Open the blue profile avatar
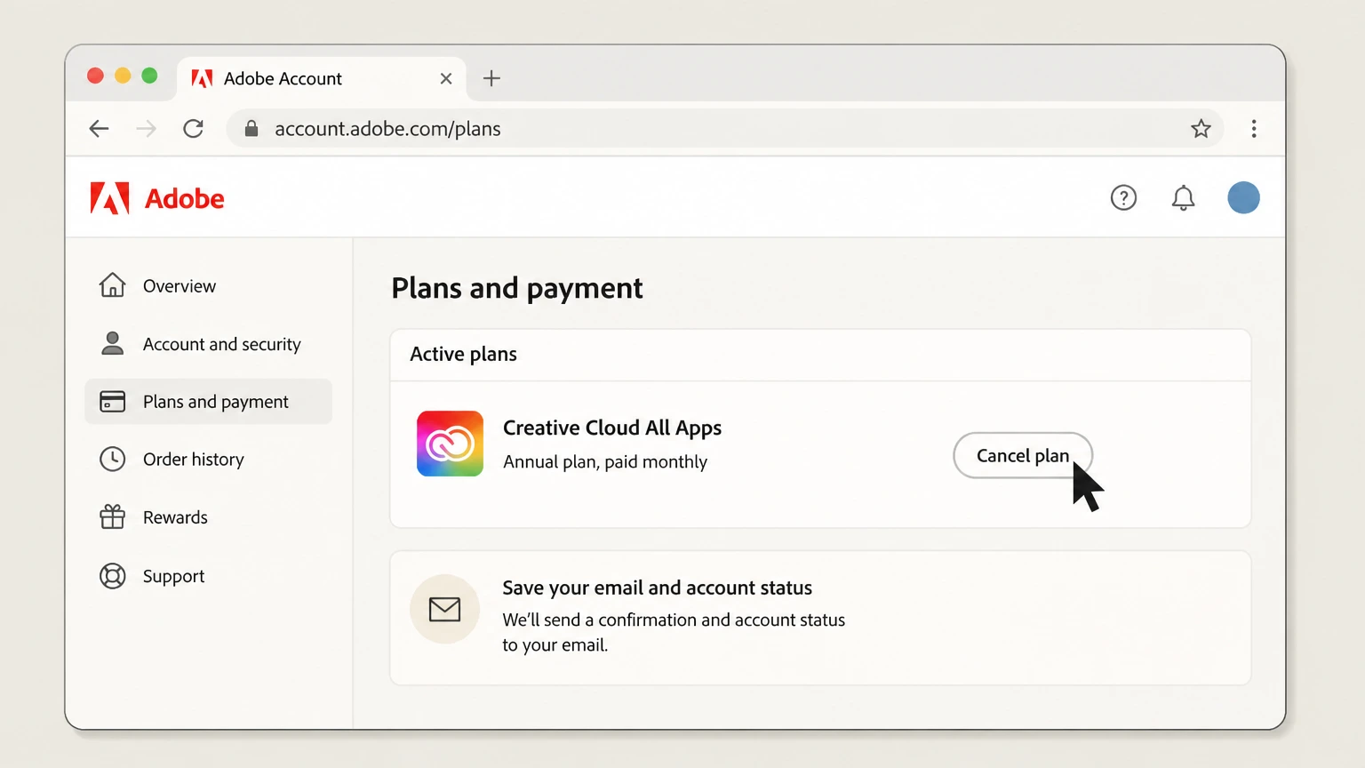The width and height of the screenshot is (1365, 768). (1243, 197)
